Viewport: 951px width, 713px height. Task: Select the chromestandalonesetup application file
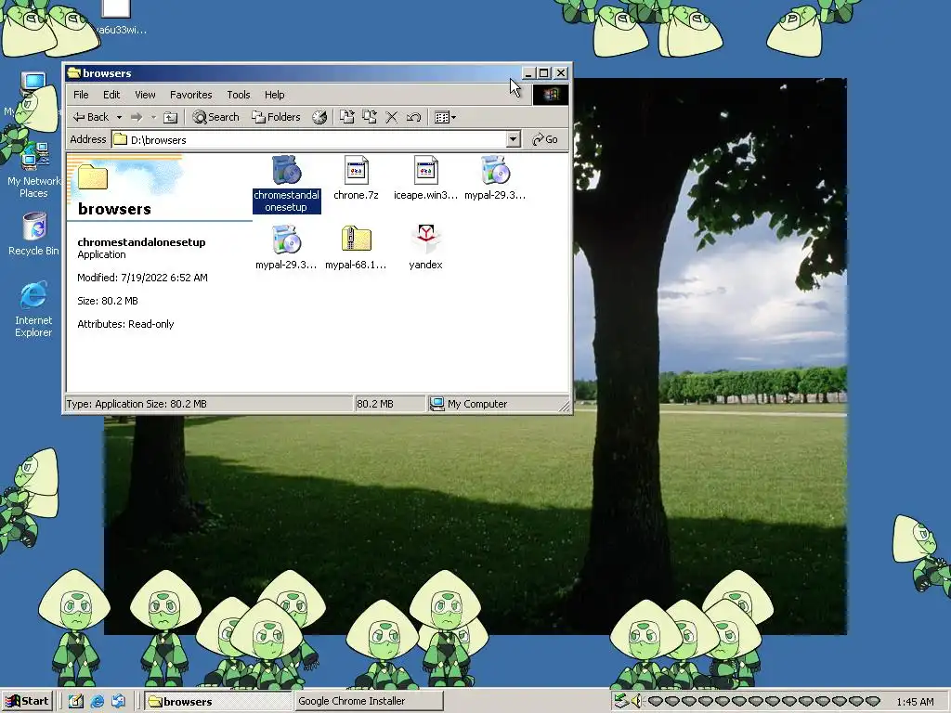(x=286, y=183)
